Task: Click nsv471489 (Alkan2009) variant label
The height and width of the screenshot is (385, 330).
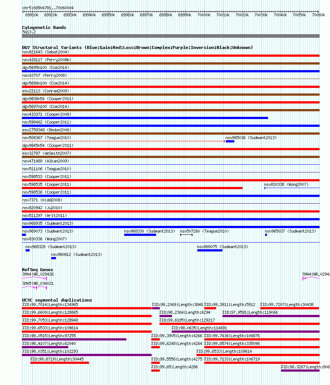Action: (x=46, y=161)
